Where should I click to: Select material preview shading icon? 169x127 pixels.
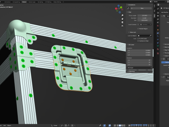pos(122,126)
